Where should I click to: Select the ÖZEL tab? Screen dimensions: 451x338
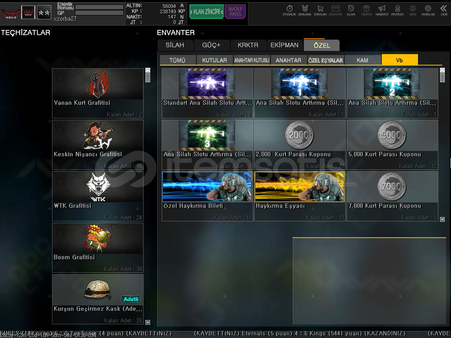coord(322,45)
